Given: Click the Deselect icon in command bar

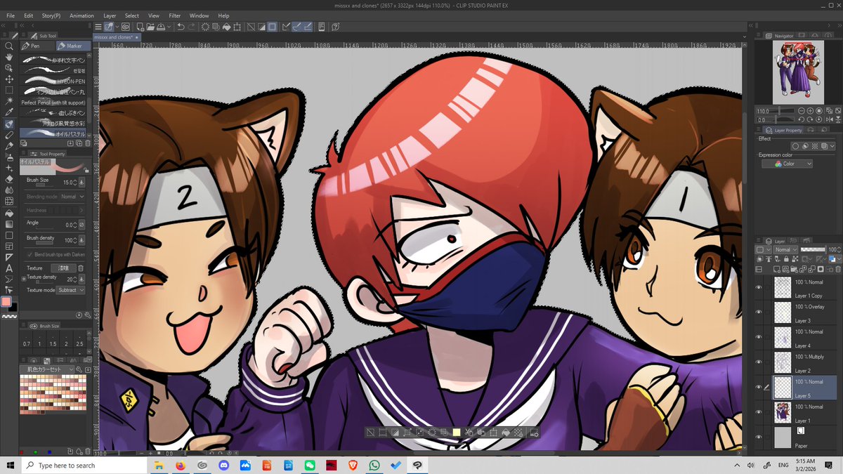Looking at the screenshot, I should 251,27.
